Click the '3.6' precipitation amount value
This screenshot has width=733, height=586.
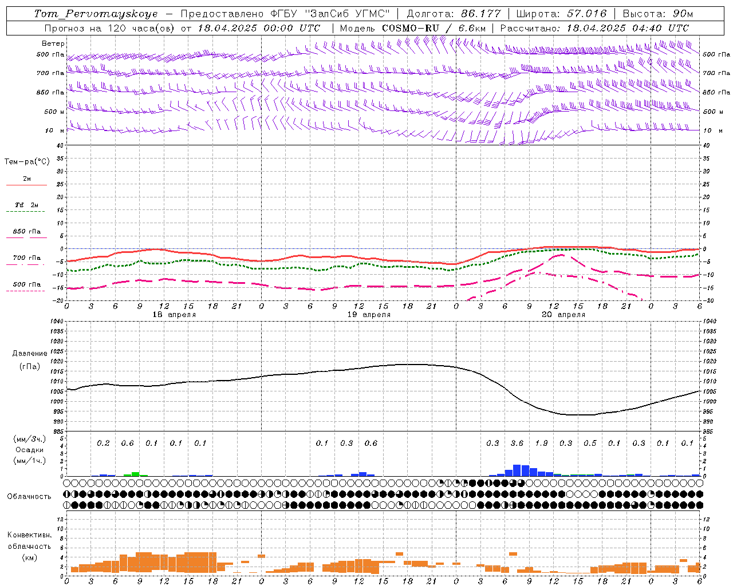(x=517, y=443)
